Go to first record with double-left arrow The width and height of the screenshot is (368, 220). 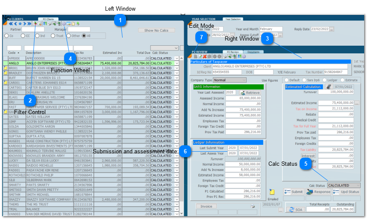(11, 24)
